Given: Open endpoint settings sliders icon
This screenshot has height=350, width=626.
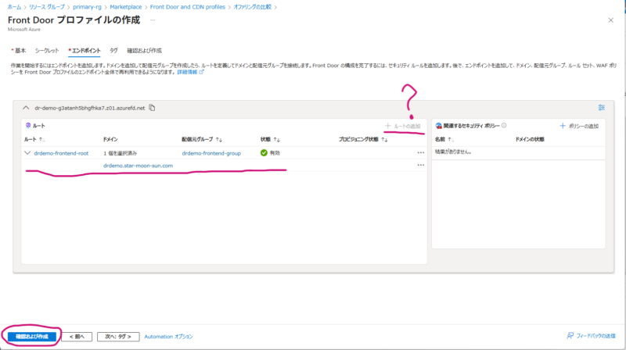Looking at the screenshot, I should coord(601,107).
